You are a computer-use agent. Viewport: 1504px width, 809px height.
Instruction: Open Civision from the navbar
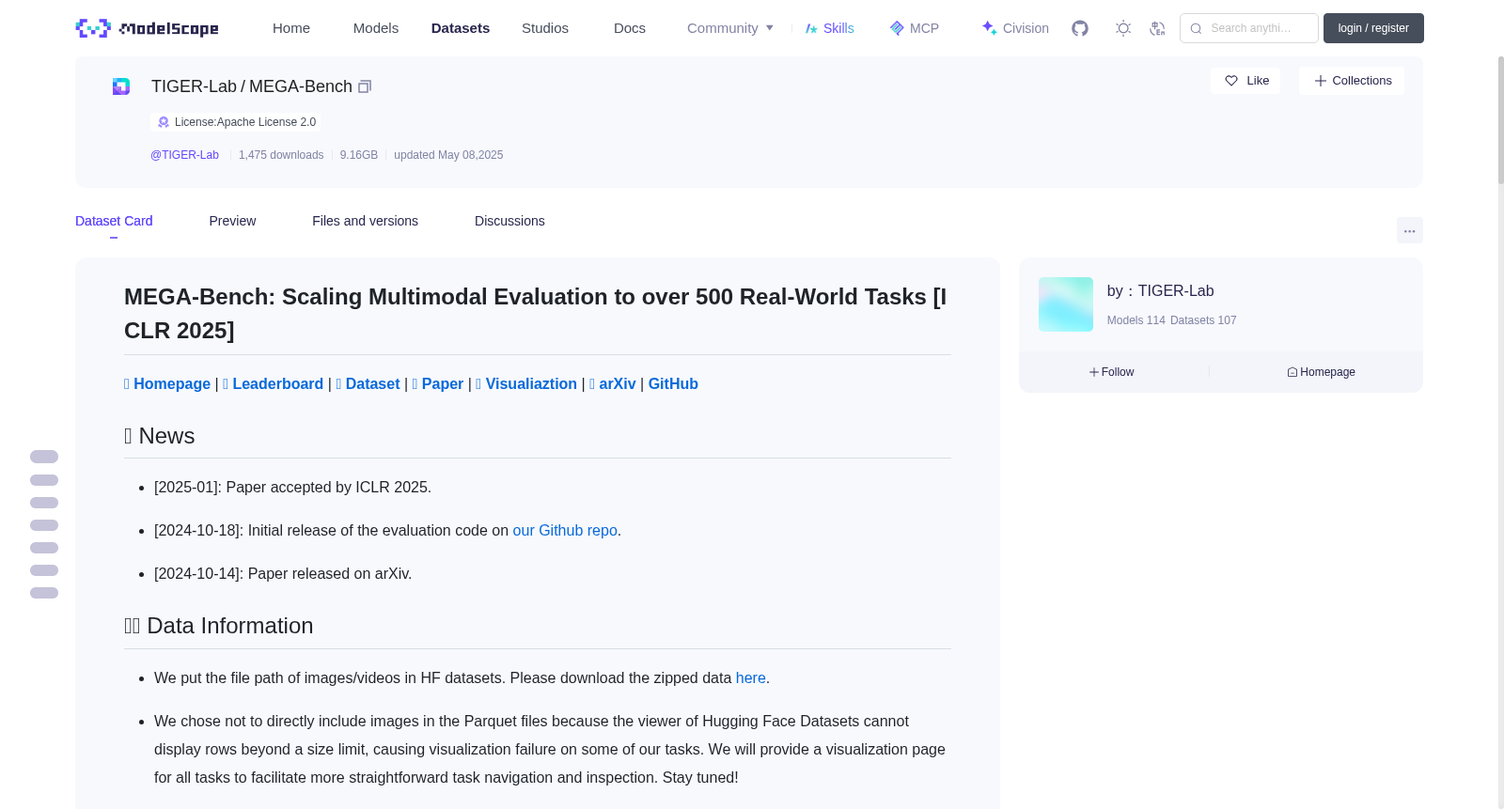(x=1015, y=28)
